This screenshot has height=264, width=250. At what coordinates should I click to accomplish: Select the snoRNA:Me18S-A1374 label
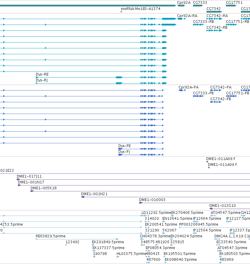pos(140,9)
